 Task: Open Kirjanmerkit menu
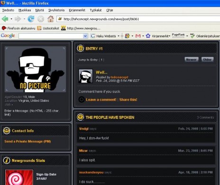click(x=77, y=10)
